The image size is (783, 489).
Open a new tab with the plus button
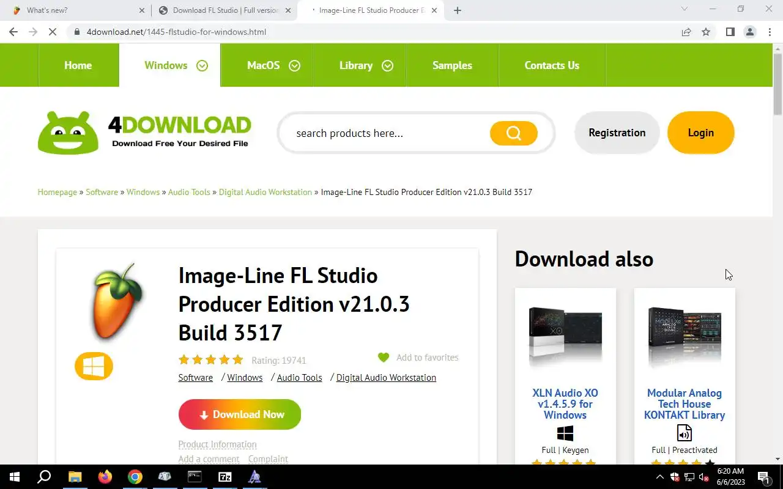click(458, 10)
